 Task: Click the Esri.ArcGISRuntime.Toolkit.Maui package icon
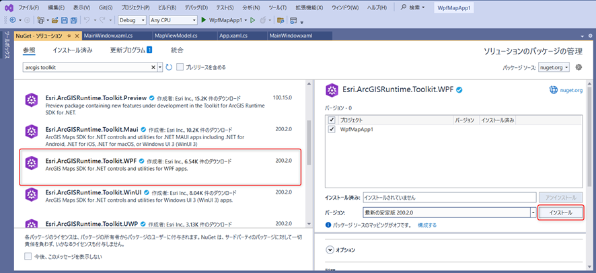[32, 132]
